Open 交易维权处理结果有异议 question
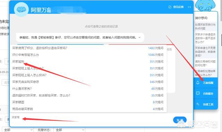The height and width of the screenshot is (132, 222). (x=205, y=73)
